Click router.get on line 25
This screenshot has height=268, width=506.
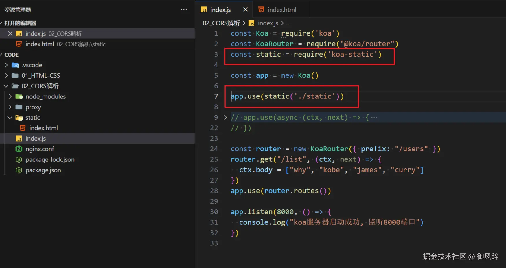[251, 159]
